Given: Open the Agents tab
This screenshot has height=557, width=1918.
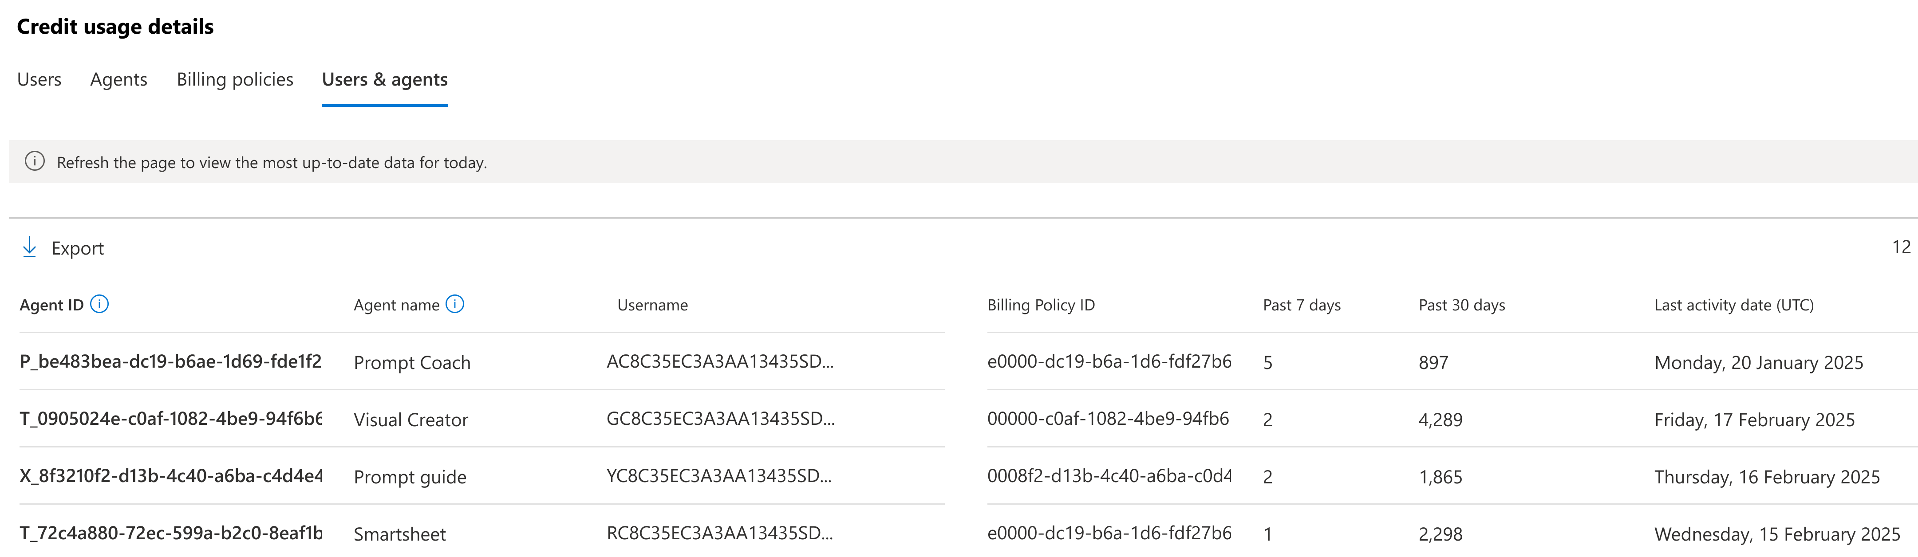Looking at the screenshot, I should [x=118, y=79].
